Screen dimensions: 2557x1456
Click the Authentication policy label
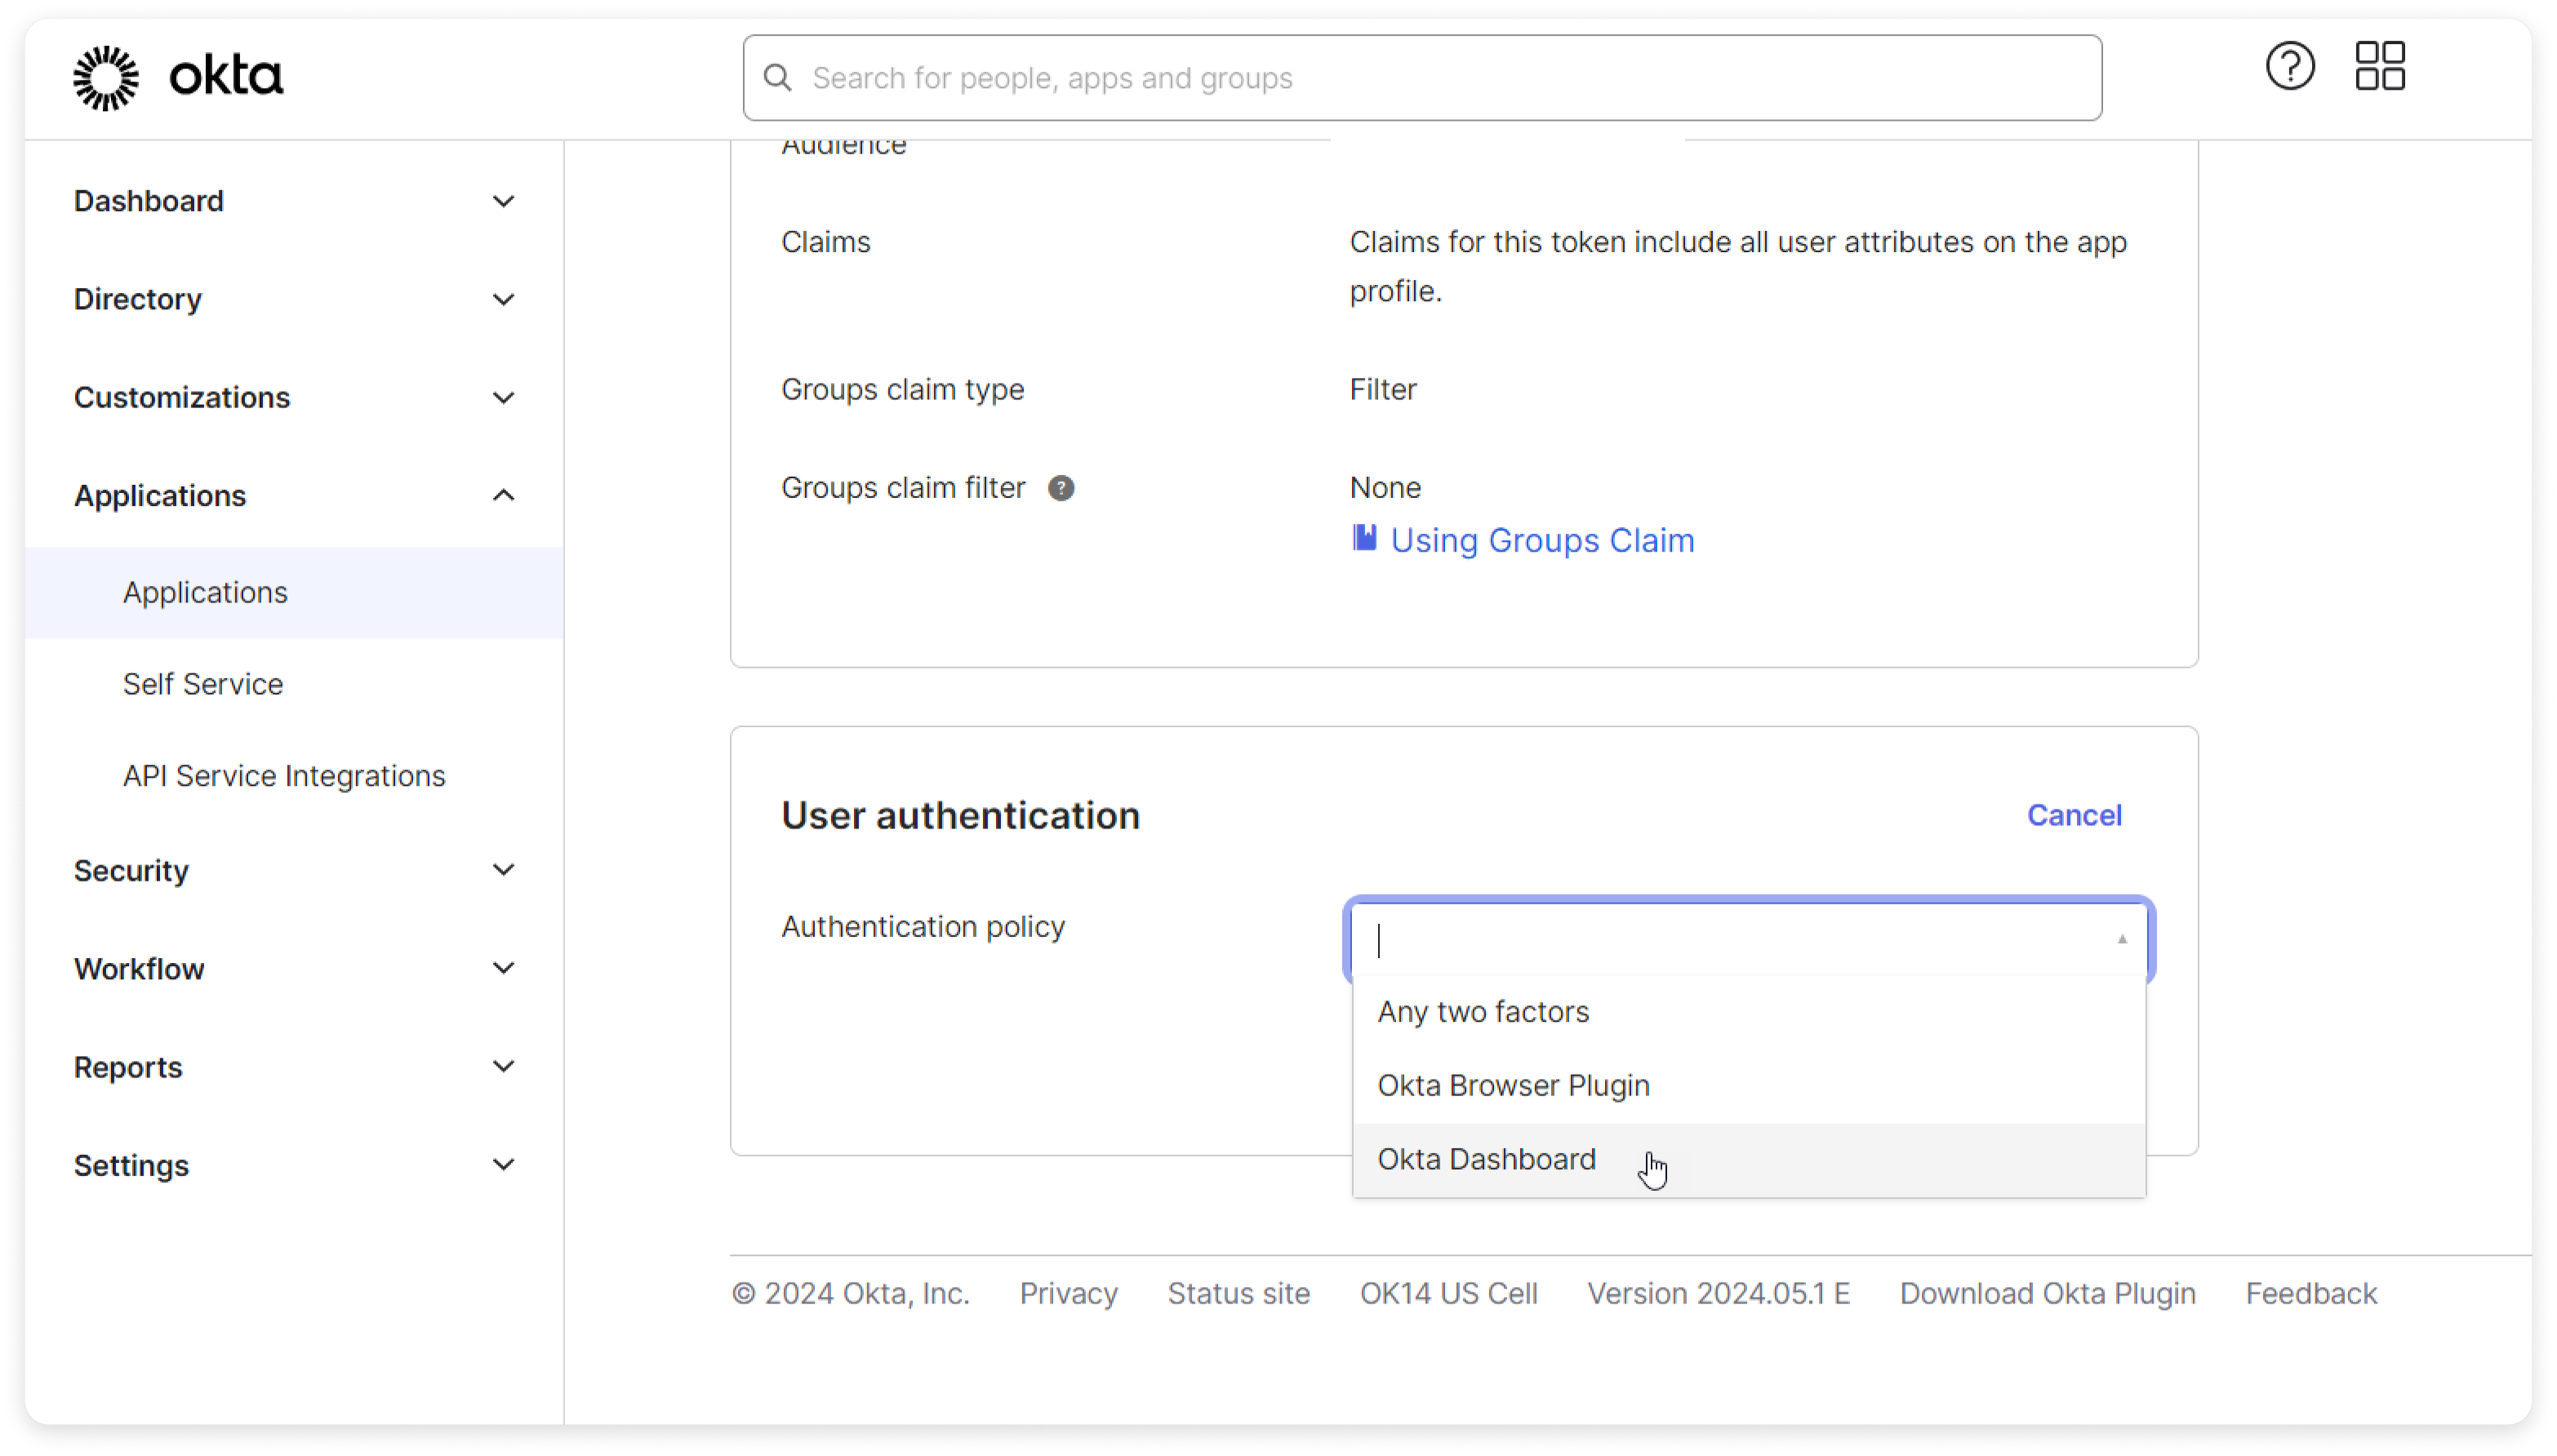pyautogui.click(x=923, y=926)
